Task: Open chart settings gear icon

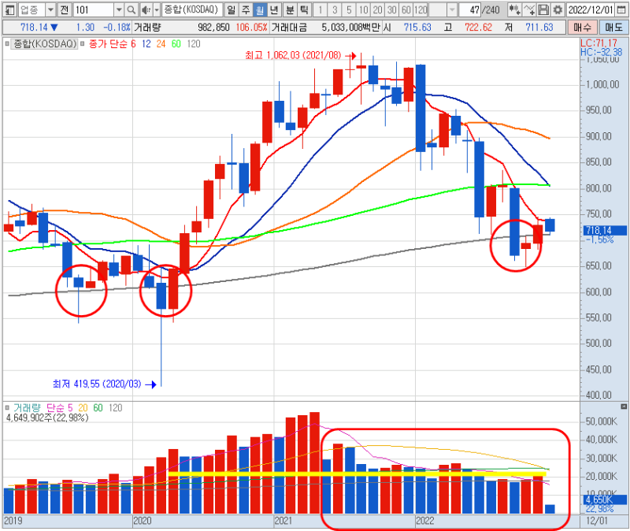Action: (558, 9)
